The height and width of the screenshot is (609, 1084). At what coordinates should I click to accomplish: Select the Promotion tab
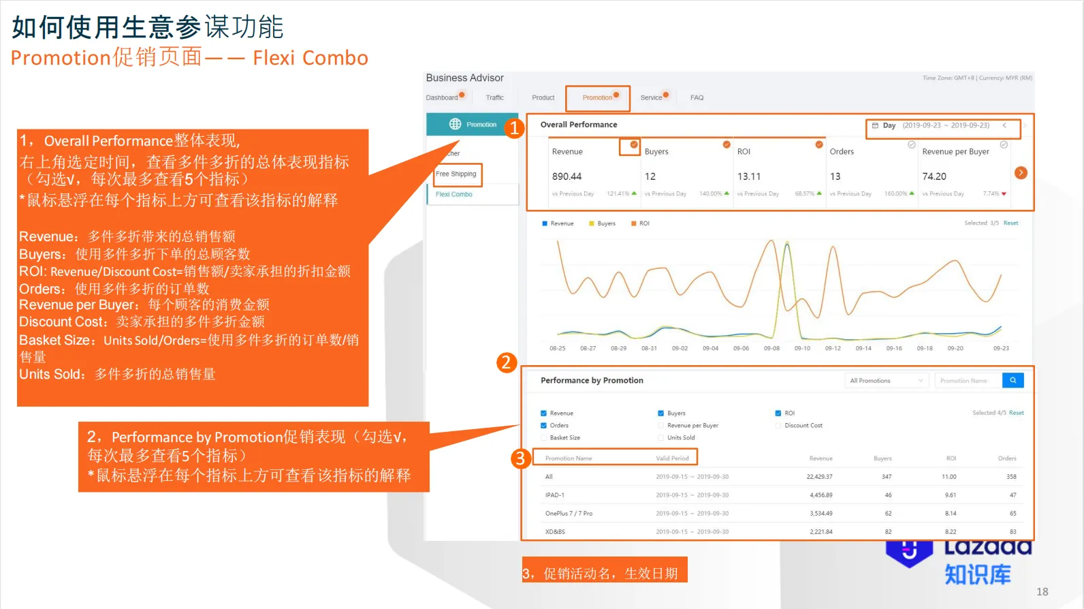[x=597, y=97]
